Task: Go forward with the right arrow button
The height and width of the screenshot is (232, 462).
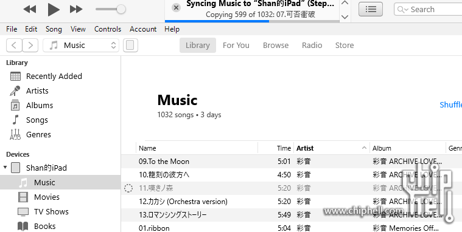Action: [30, 46]
